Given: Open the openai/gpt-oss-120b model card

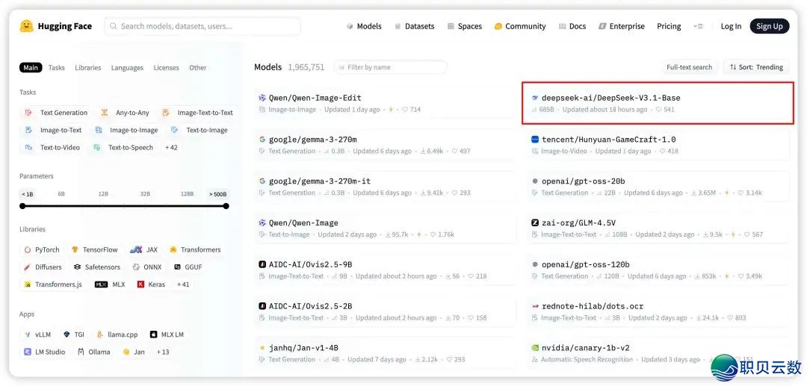Looking at the screenshot, I should (x=658, y=270).
